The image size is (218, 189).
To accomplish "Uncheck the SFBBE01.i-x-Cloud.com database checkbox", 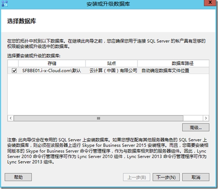I will [x=14, y=71].
